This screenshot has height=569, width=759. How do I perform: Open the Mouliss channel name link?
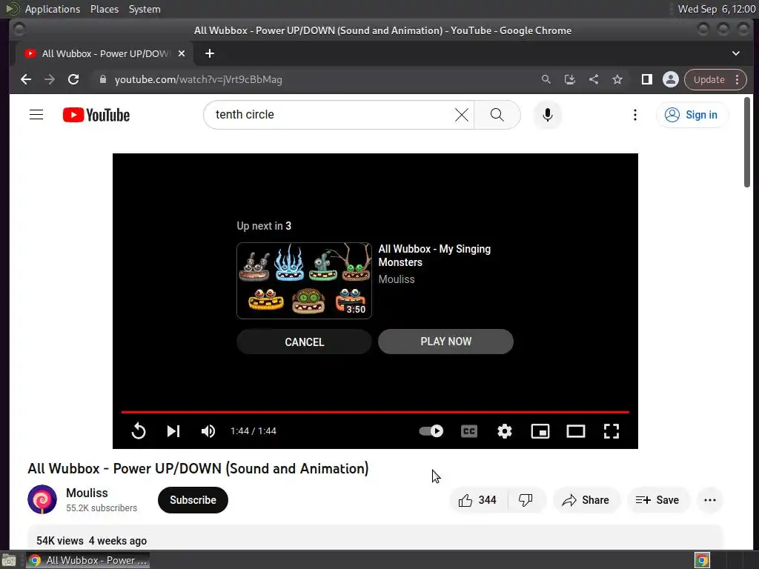87,493
